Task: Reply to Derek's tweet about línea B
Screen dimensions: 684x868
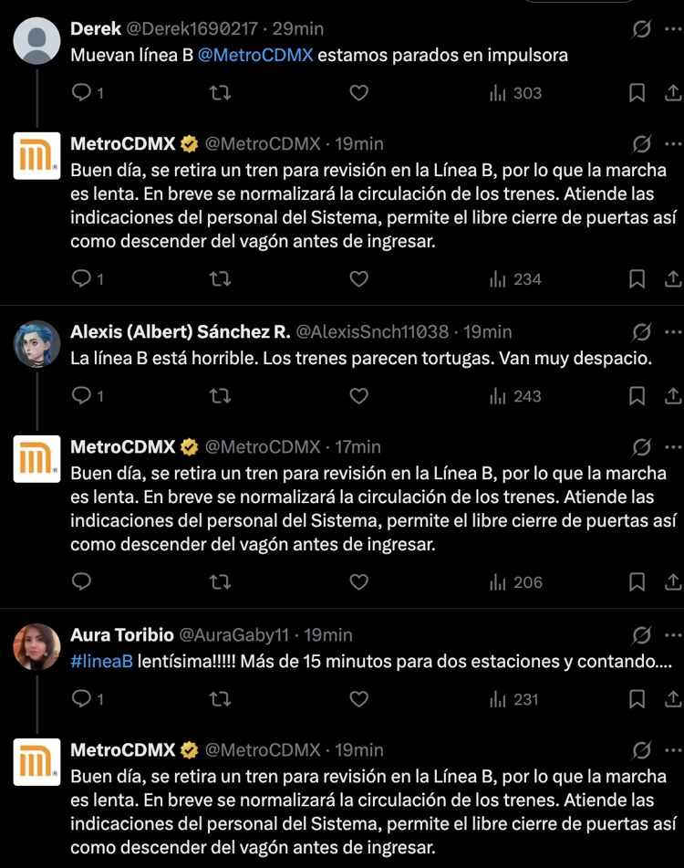Action: [82, 93]
